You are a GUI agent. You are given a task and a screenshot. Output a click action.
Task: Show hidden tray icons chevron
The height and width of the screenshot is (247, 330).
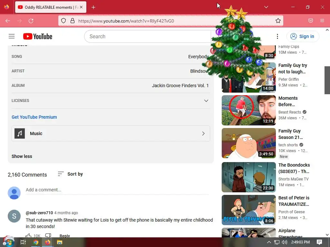tap(269, 242)
